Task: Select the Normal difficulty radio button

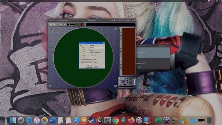Action: [81, 49]
